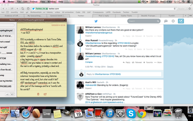
Task: Click the Notes search field
Action: coord(7,25)
